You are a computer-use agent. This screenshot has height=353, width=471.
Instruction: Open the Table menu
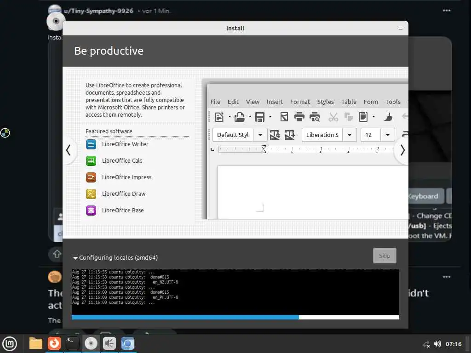click(x=349, y=102)
